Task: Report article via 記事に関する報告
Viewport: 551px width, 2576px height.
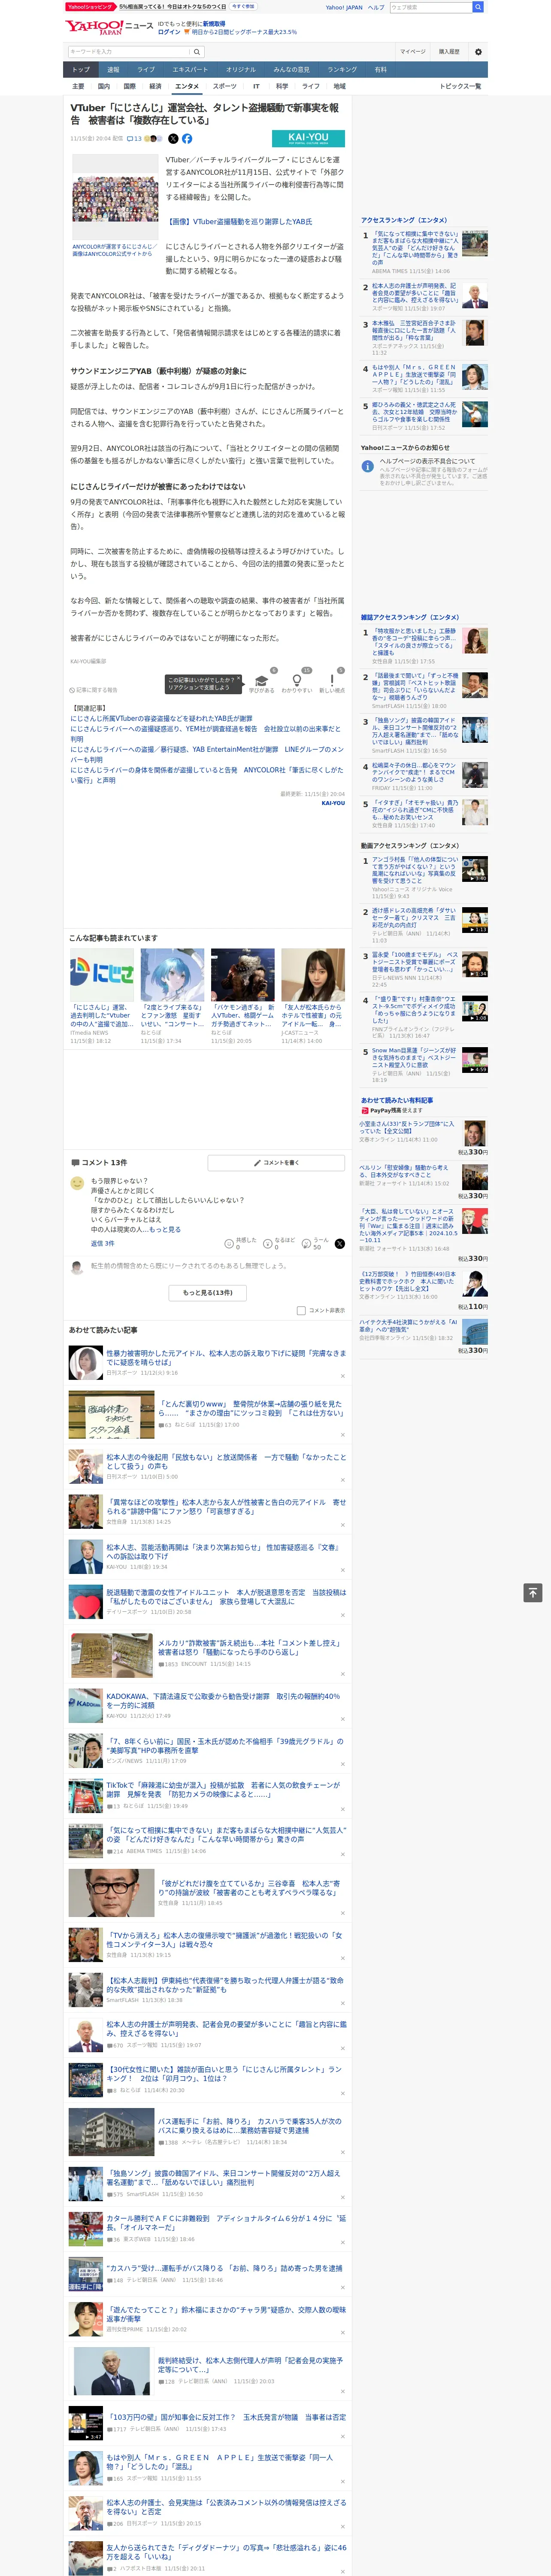Action: [94, 690]
